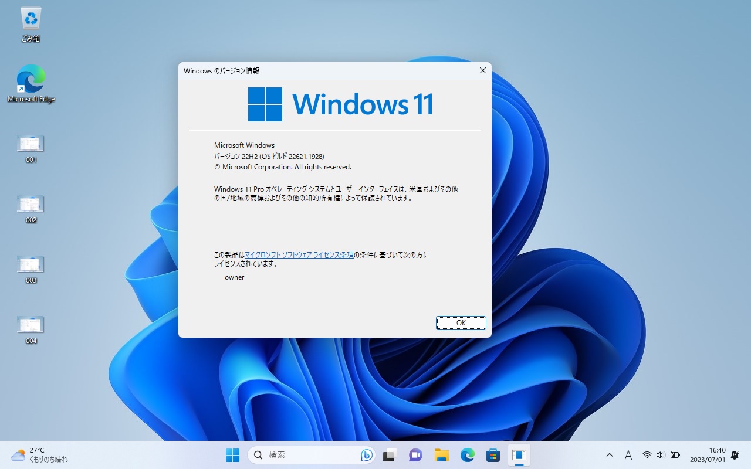Open the Windows Start menu
The height and width of the screenshot is (469, 751).
(x=232, y=455)
